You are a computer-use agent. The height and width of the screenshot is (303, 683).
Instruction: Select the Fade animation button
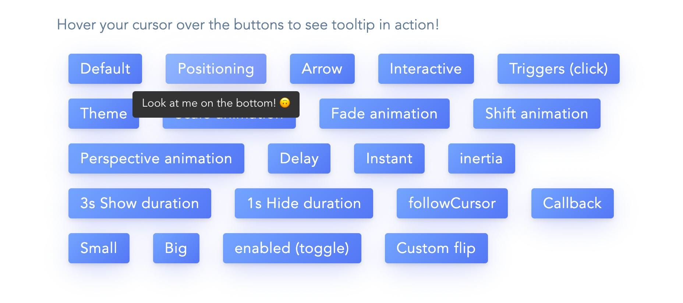pos(384,114)
